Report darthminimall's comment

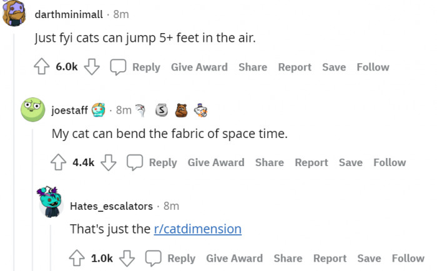pyautogui.click(x=295, y=67)
